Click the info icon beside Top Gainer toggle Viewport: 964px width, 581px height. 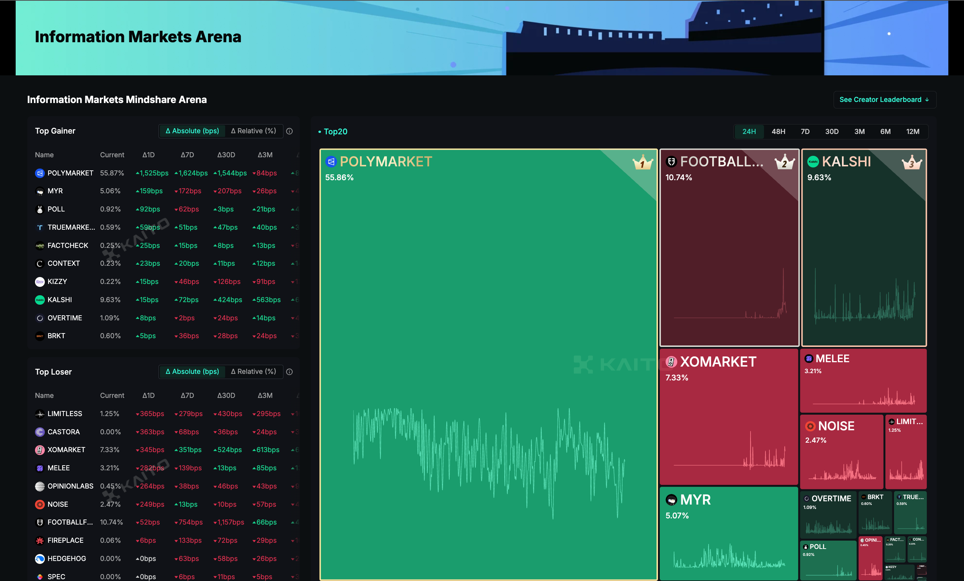(x=289, y=131)
